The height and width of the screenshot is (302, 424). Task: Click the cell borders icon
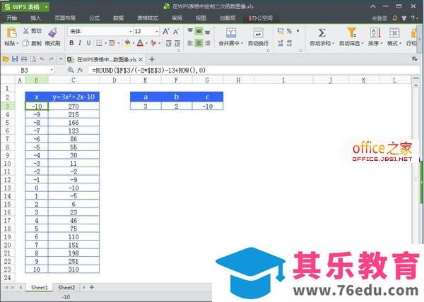99,43
